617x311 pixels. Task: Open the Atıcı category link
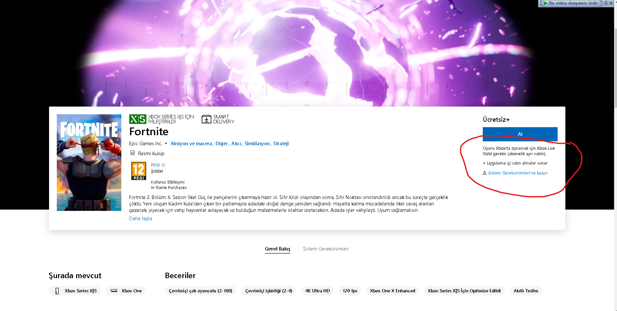[x=236, y=144]
